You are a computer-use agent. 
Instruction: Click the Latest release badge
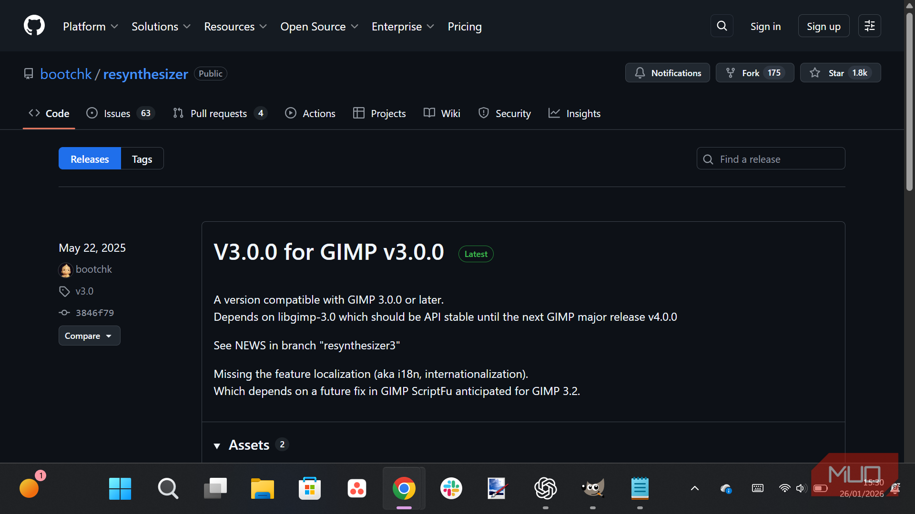(x=476, y=254)
